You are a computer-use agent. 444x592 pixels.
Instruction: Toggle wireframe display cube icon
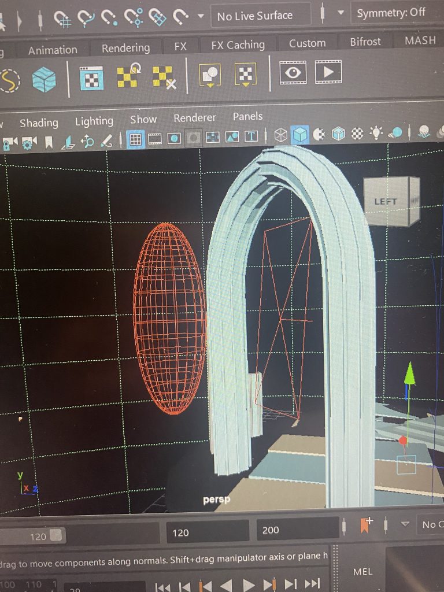281,135
